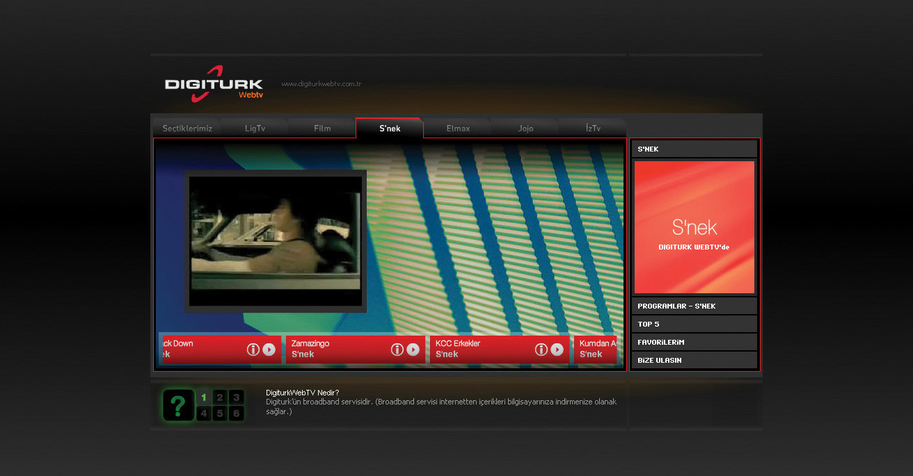Click the info icon for Zamazingo

(x=397, y=350)
